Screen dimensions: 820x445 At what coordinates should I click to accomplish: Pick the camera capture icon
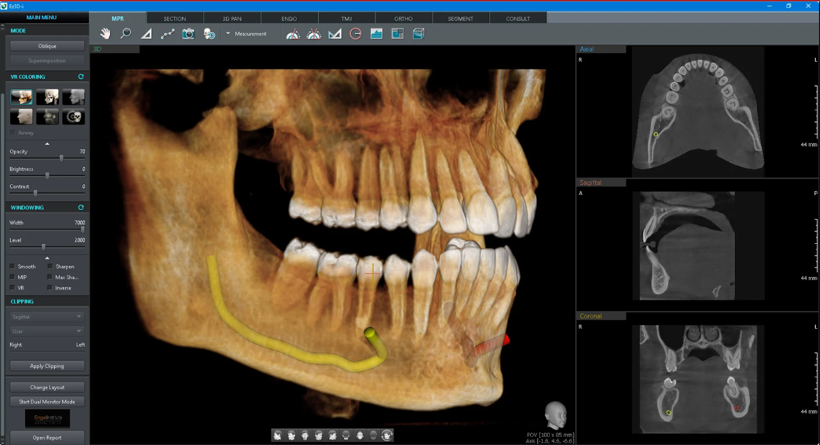[189, 34]
